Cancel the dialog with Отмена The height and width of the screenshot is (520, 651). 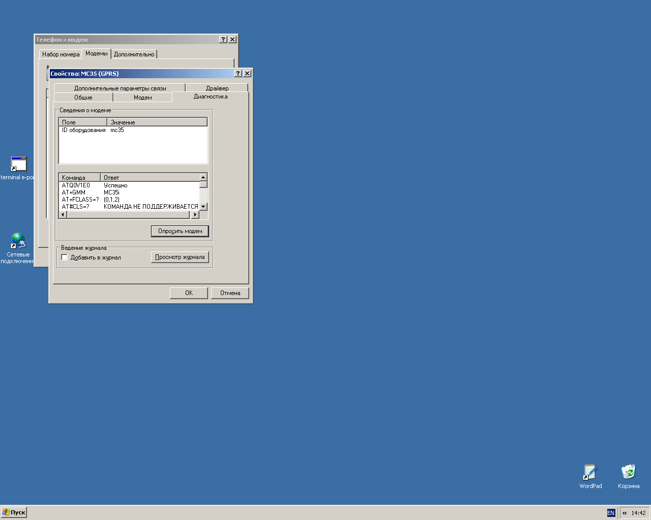pos(230,293)
